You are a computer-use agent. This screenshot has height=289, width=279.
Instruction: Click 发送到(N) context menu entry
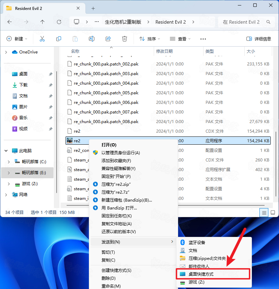click(x=133, y=242)
